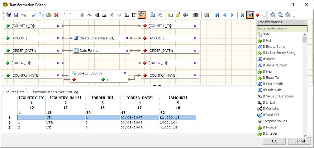
Task: Select the USA cell in row 2
Action: click(x=65, y=123)
